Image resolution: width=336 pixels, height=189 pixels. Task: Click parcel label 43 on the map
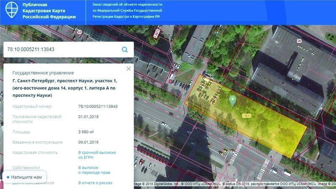pyautogui.click(x=79, y=31)
